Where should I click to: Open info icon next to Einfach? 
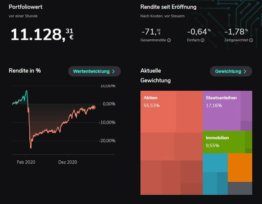203,40
